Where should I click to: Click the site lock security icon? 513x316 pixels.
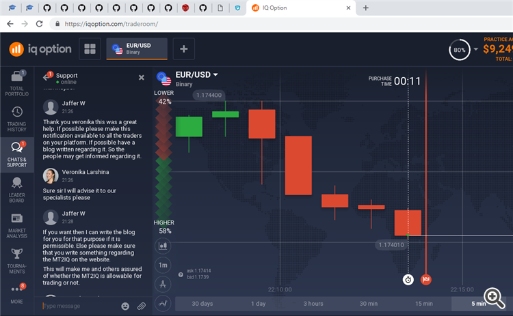(57, 24)
